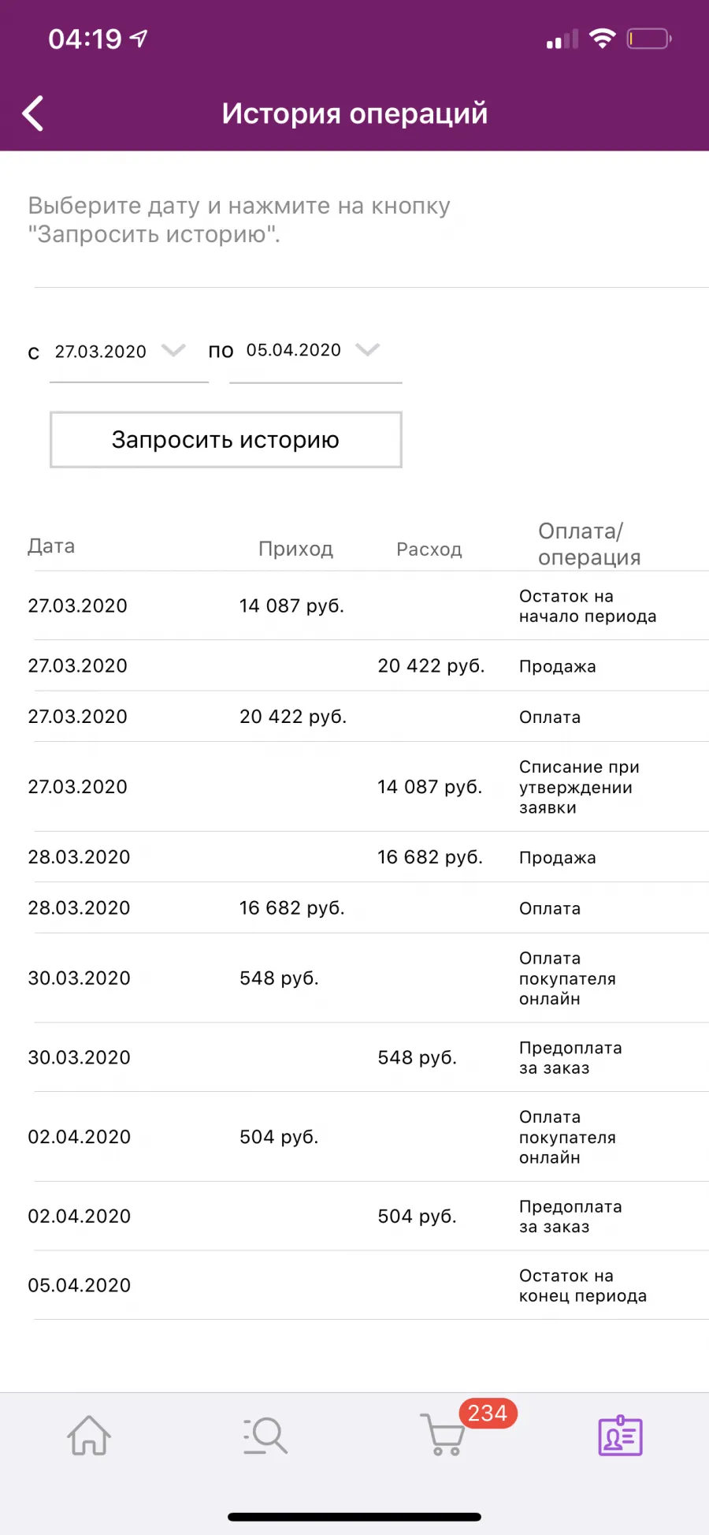Viewport: 709px width, 1535px height.
Task: Tap the back arrow in header
Action: coord(32,114)
